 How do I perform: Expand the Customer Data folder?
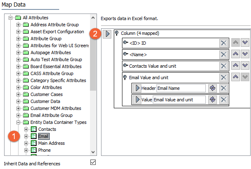[18, 101]
